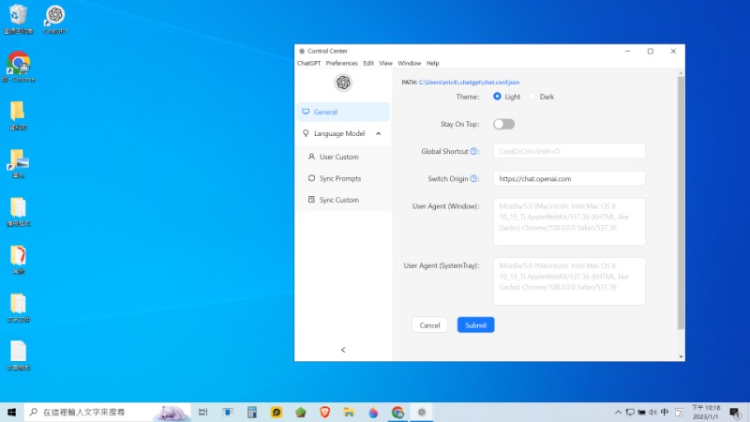Open the Preferences menu

341,63
